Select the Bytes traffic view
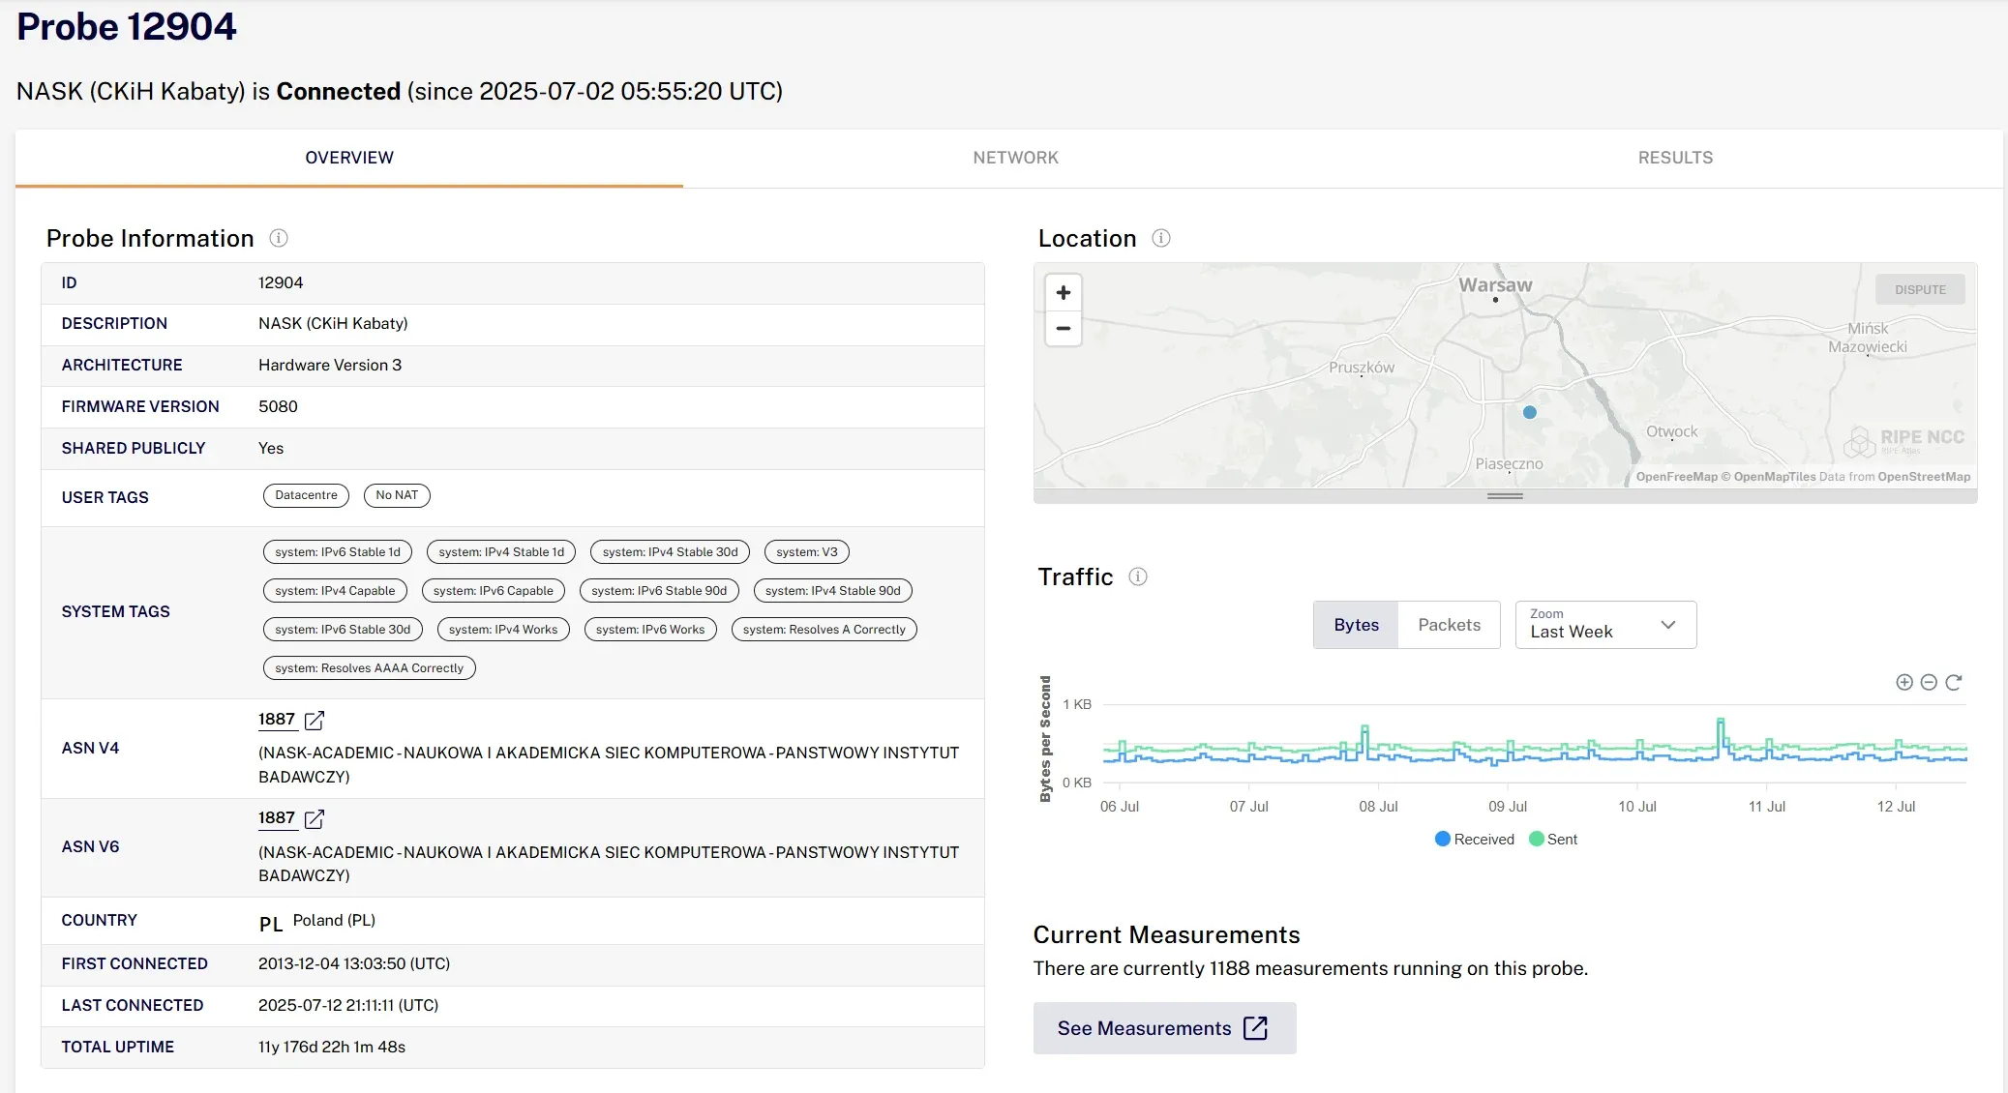The height and width of the screenshot is (1093, 2008). 1356,625
